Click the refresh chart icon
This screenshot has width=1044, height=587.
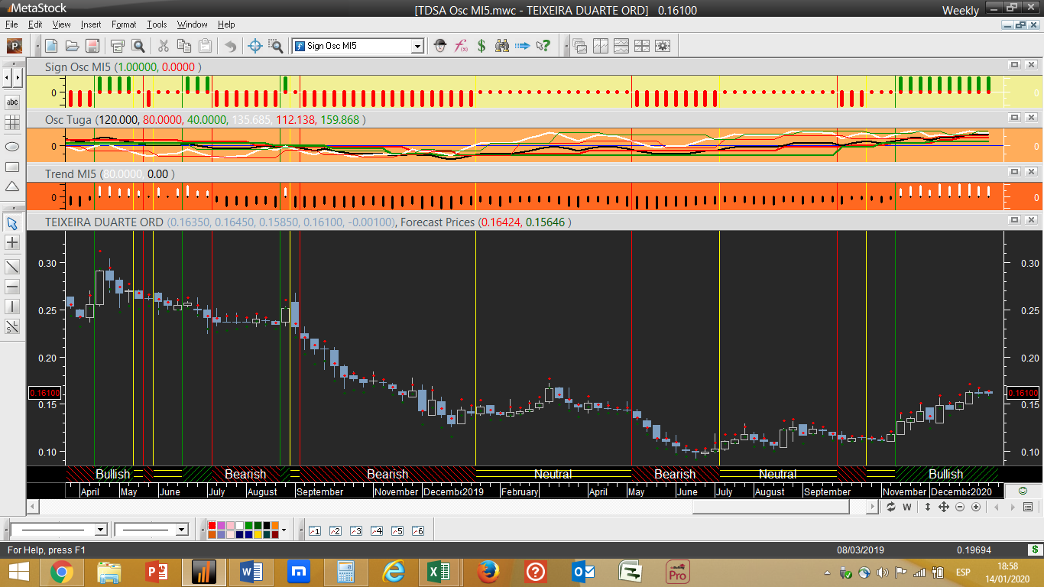click(891, 507)
